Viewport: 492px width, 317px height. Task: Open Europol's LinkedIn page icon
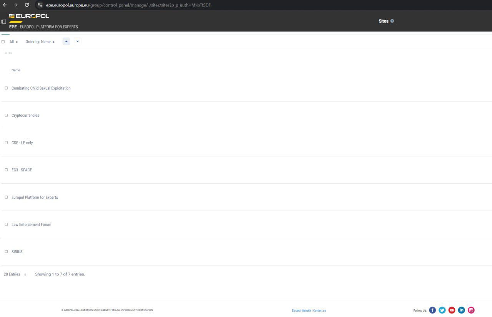pos(461,310)
